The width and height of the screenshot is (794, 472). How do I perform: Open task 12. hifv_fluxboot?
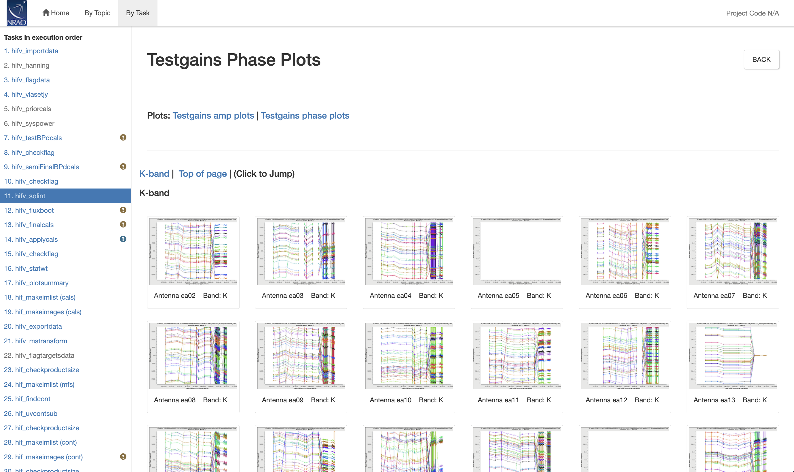(x=29, y=210)
